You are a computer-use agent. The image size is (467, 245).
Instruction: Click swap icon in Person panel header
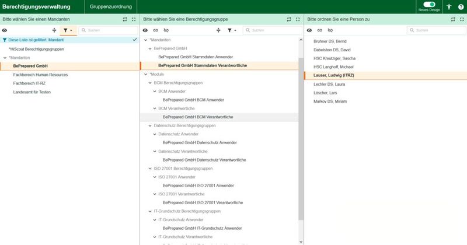453,19
